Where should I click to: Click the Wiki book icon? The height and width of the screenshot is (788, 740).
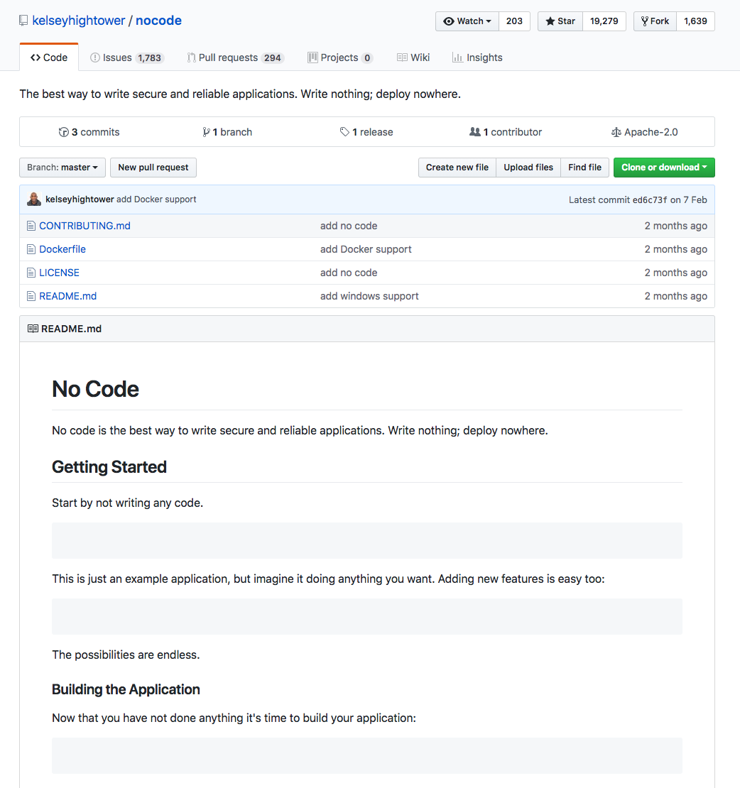point(402,58)
